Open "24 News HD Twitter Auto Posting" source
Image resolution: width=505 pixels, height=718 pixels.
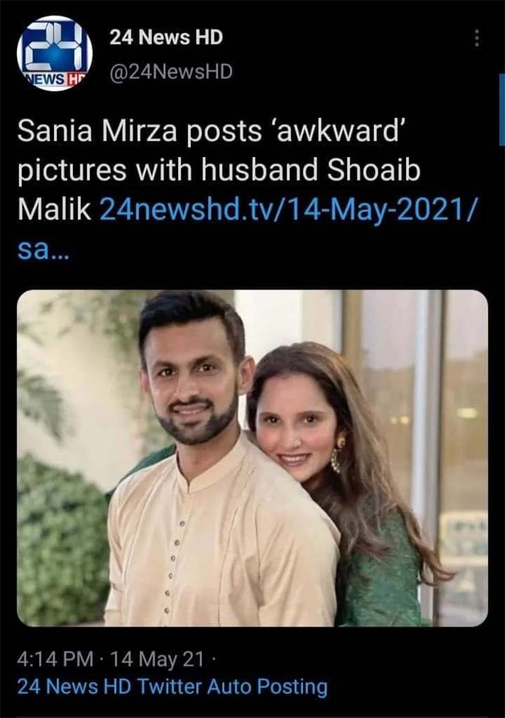point(172,686)
